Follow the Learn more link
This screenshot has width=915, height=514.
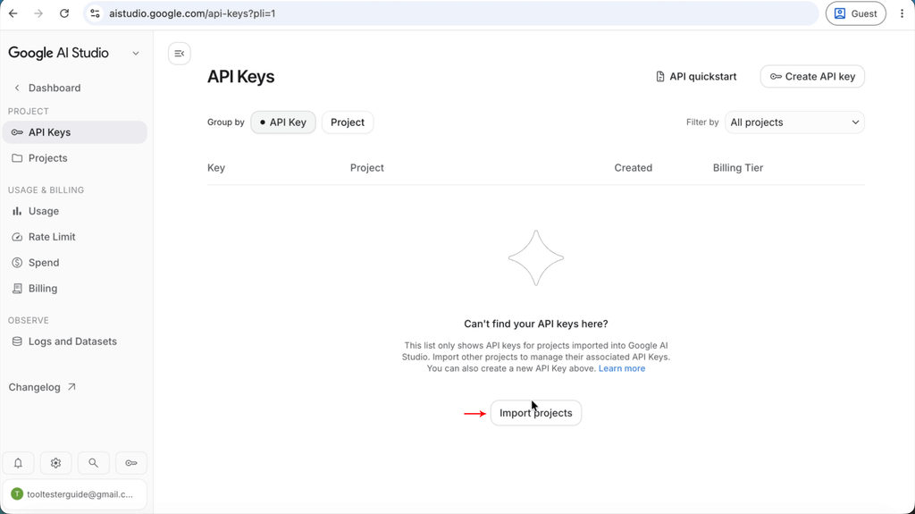[x=622, y=368]
